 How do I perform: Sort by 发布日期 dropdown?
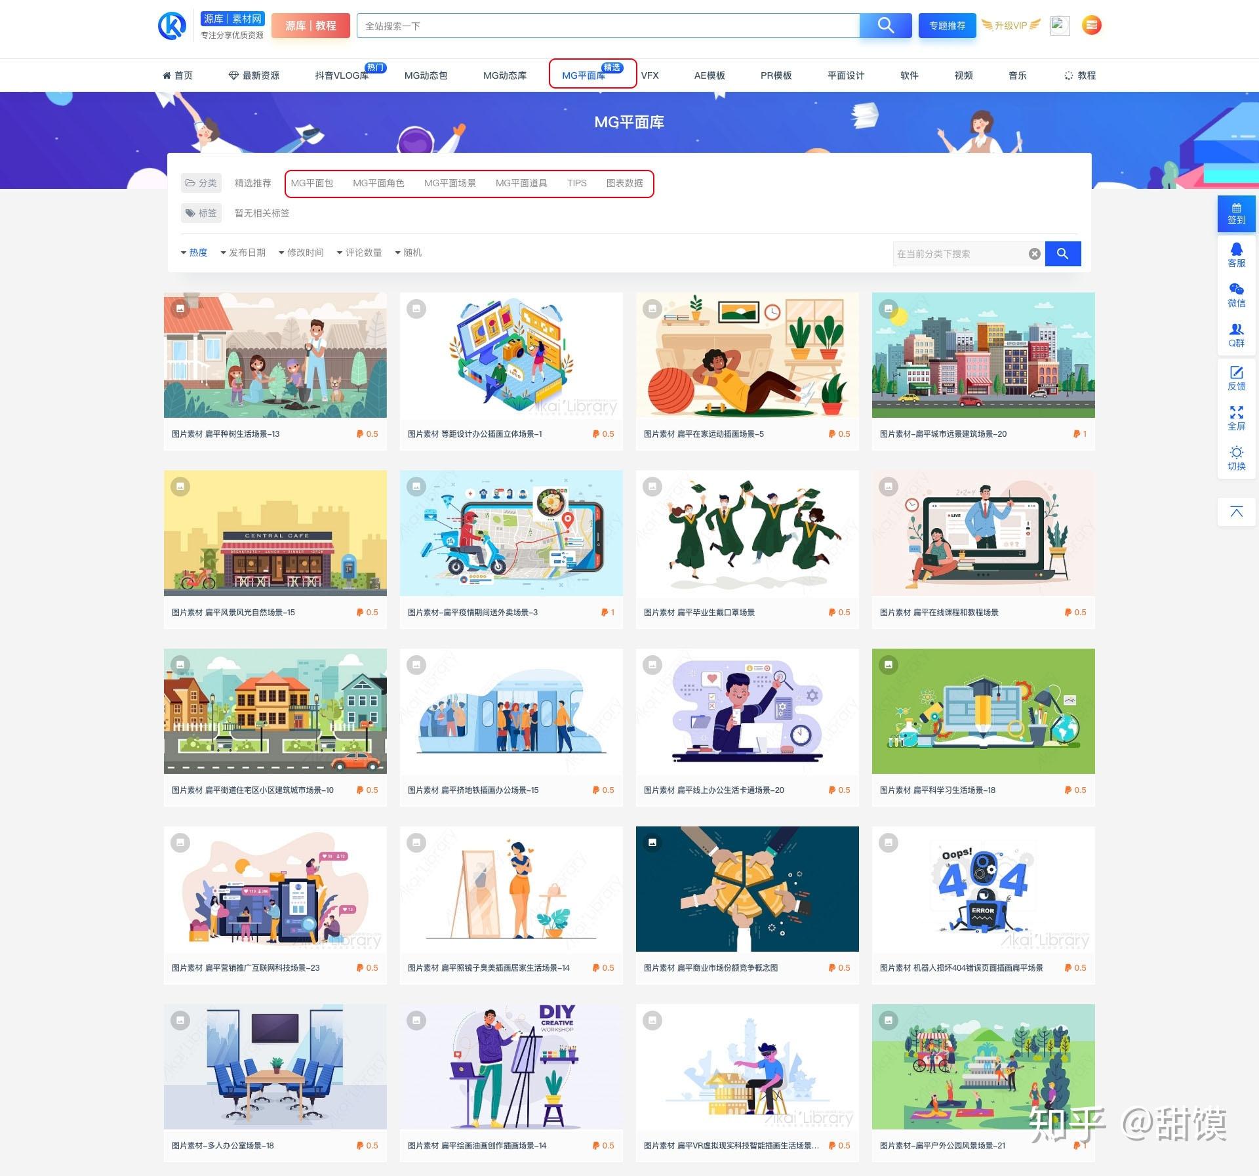click(x=243, y=253)
